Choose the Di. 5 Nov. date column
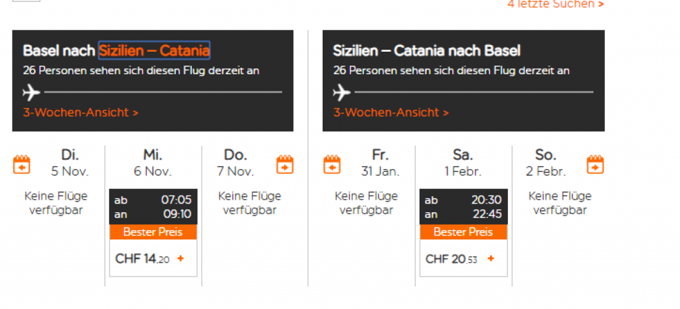The width and height of the screenshot is (680, 309). pyautogui.click(x=70, y=162)
